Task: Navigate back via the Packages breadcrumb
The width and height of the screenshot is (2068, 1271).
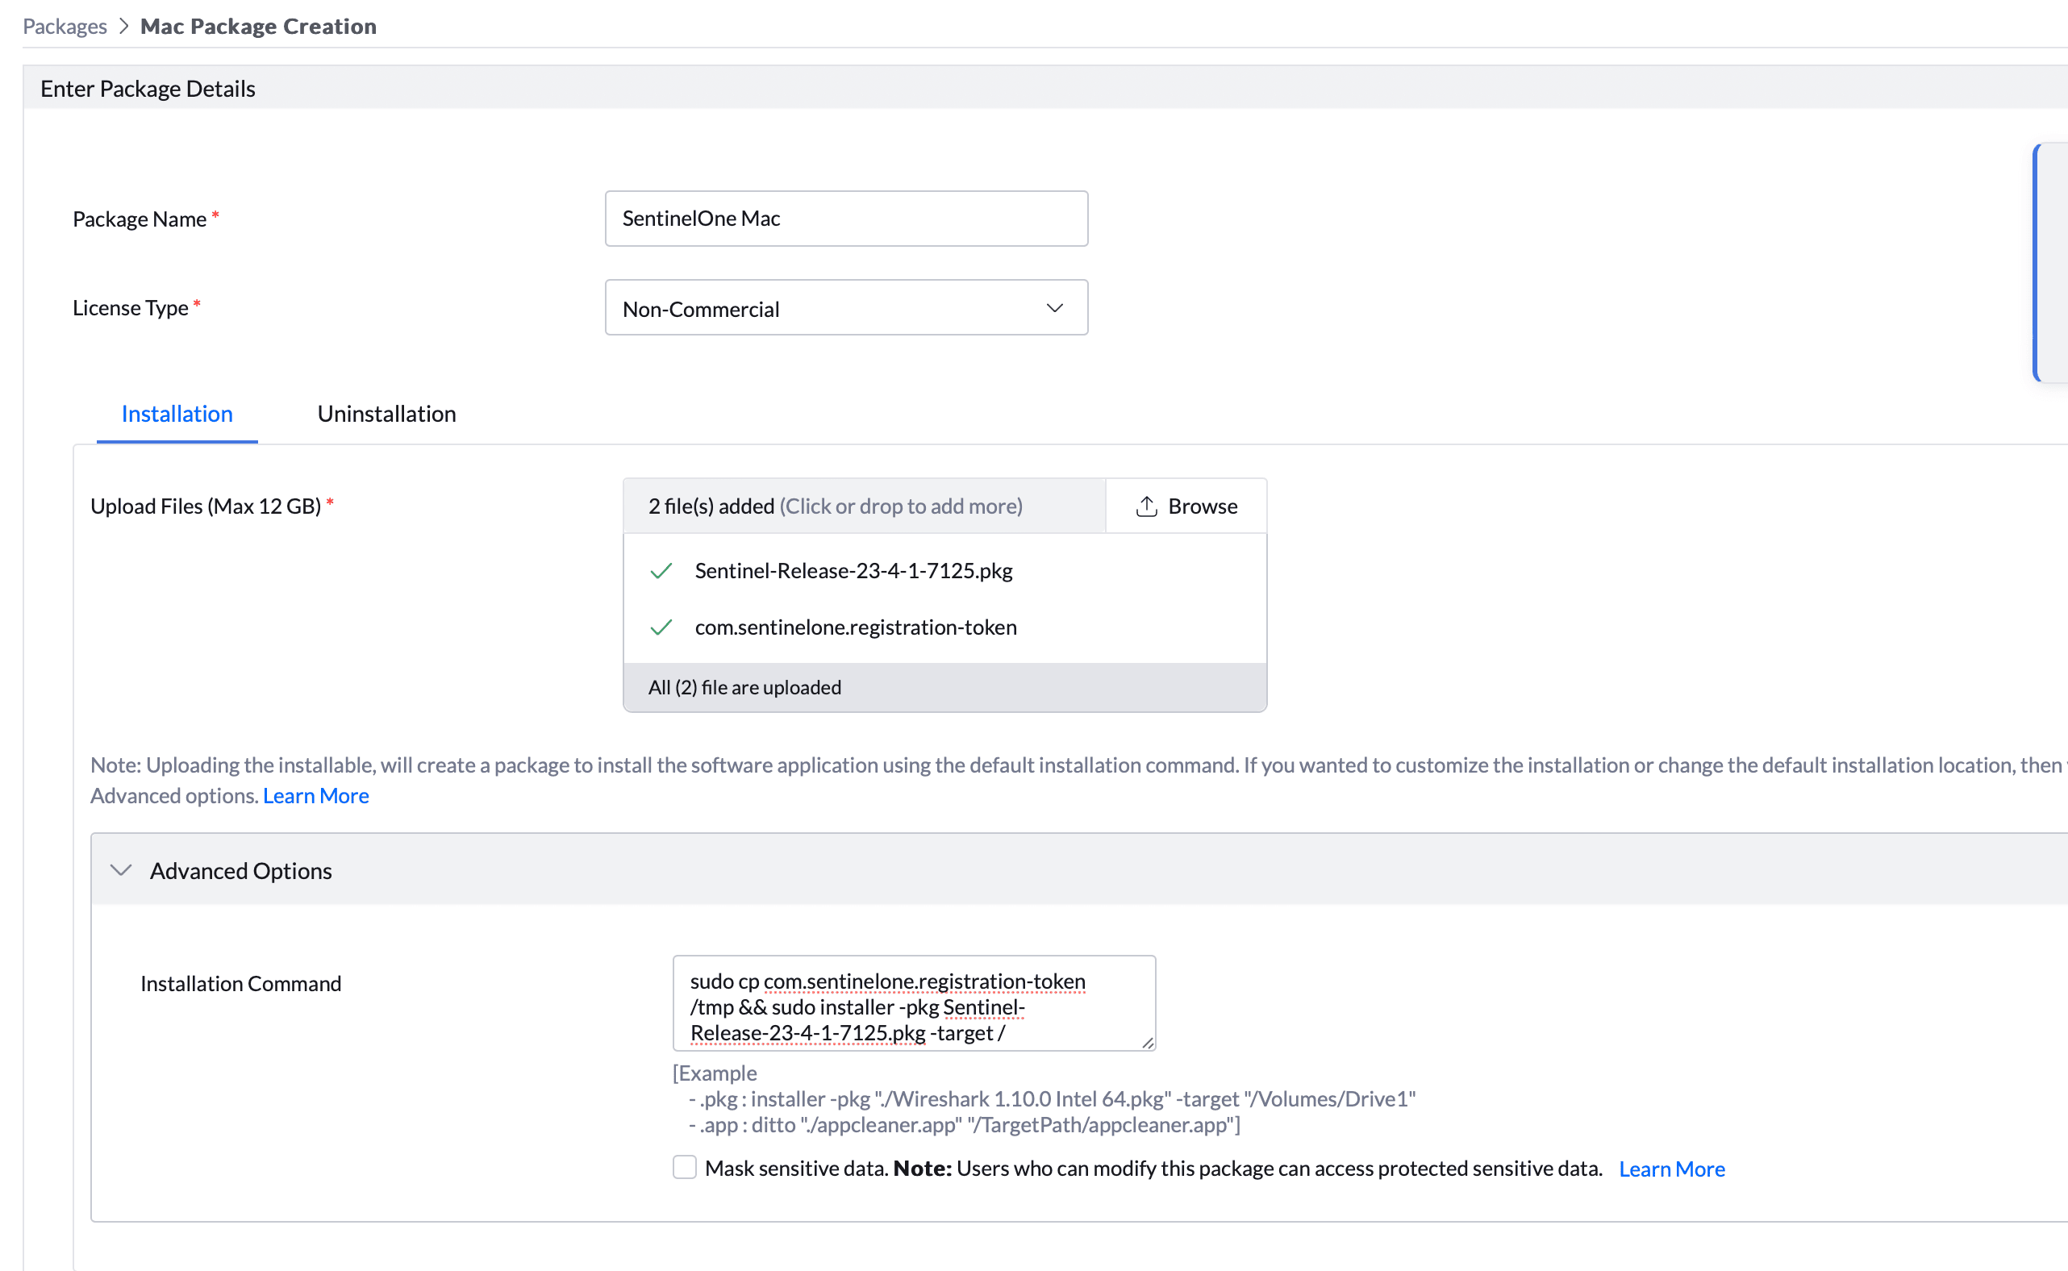Action: 65,25
